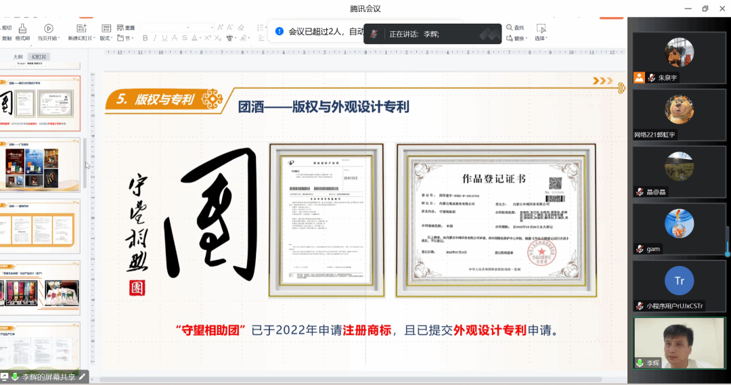Screen dimensions: 731x385
Task: Click the 正在讲话: 李辉 speaking label
Action: 414,34
